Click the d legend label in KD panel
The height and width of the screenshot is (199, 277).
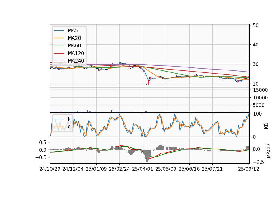(69, 127)
